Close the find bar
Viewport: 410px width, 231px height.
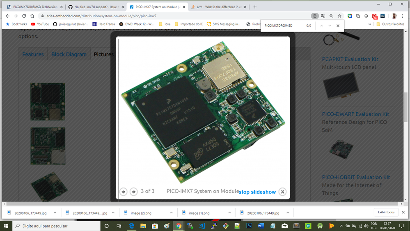coord(338,25)
